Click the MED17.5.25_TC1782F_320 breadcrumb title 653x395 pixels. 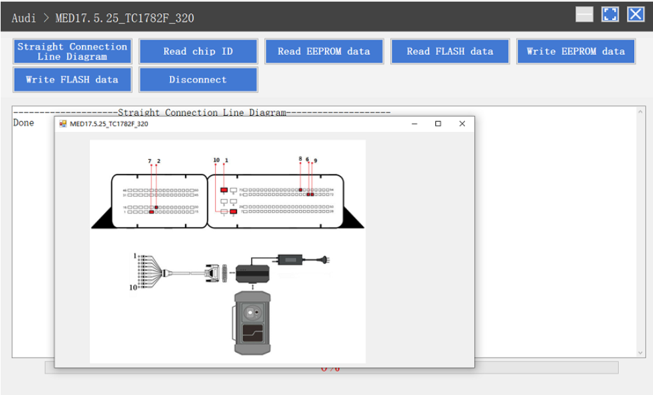[x=125, y=18]
